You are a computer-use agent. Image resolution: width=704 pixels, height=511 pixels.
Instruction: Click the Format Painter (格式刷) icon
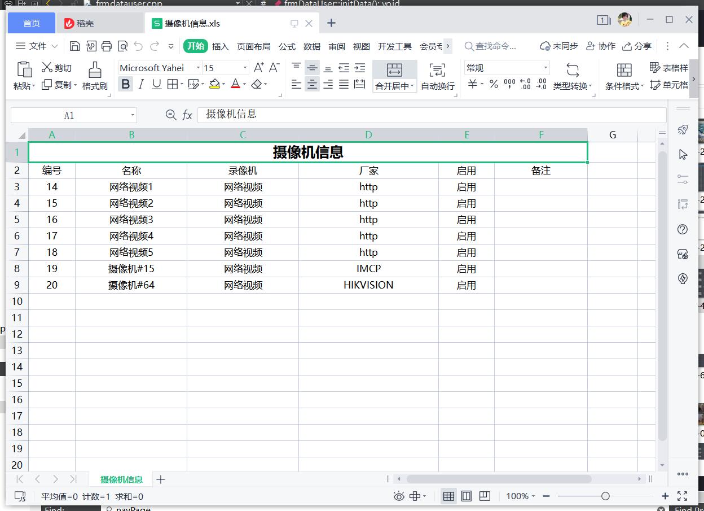[95, 70]
